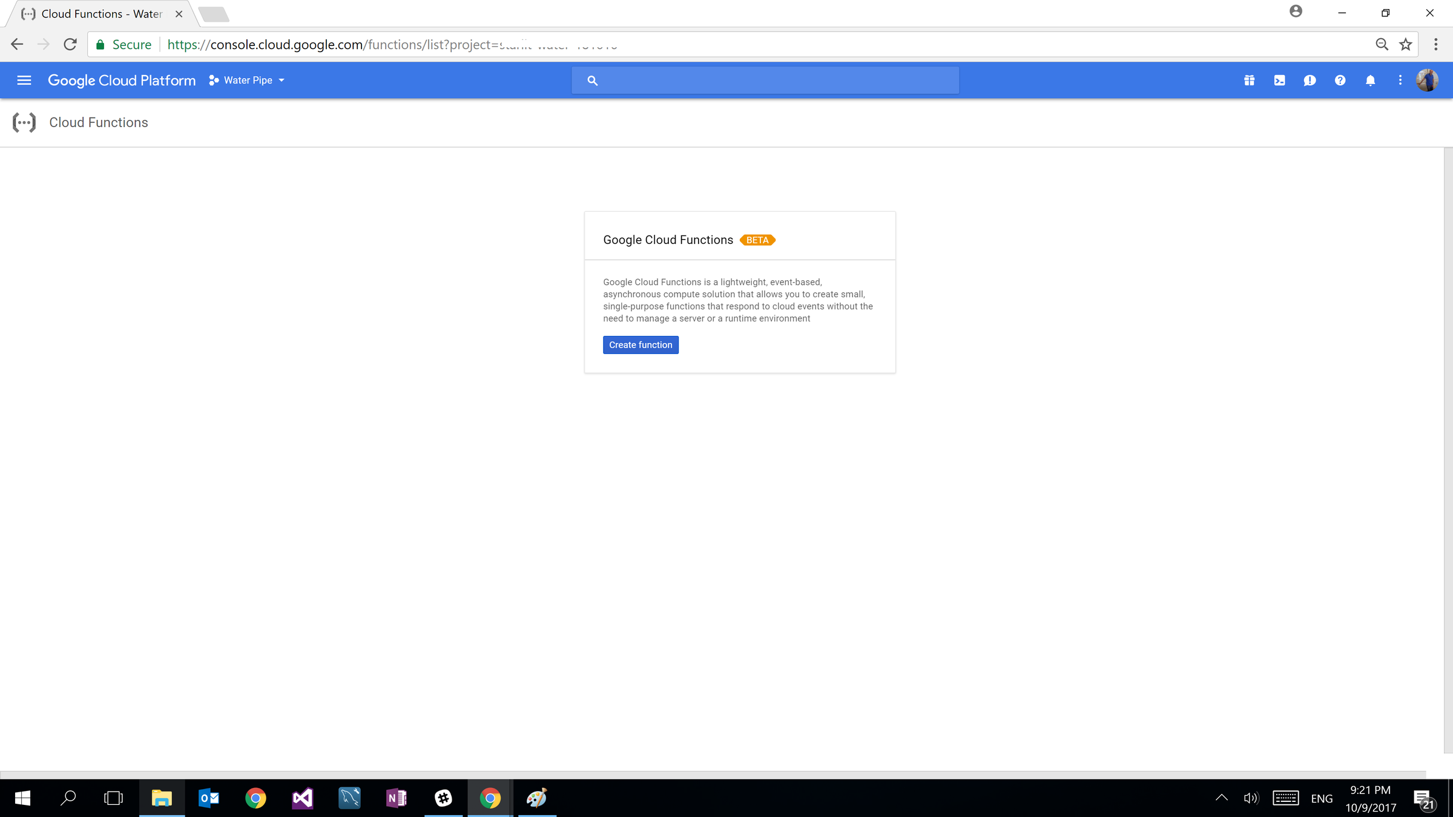Click the Chrome profile person icon
Viewport: 1453px width, 817px height.
tap(1296, 11)
